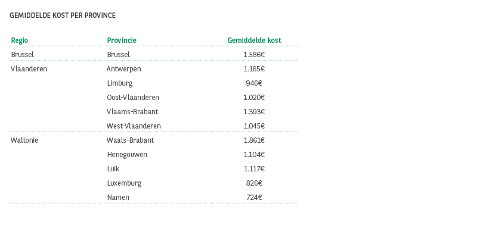Click the Waals-Brabant province cell
The height and width of the screenshot is (238, 477).
(130, 140)
